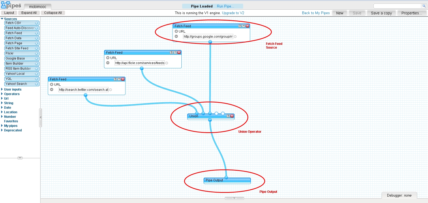Click the Run Pipe link
Viewport: 428px width, 203px height.
(225, 6)
